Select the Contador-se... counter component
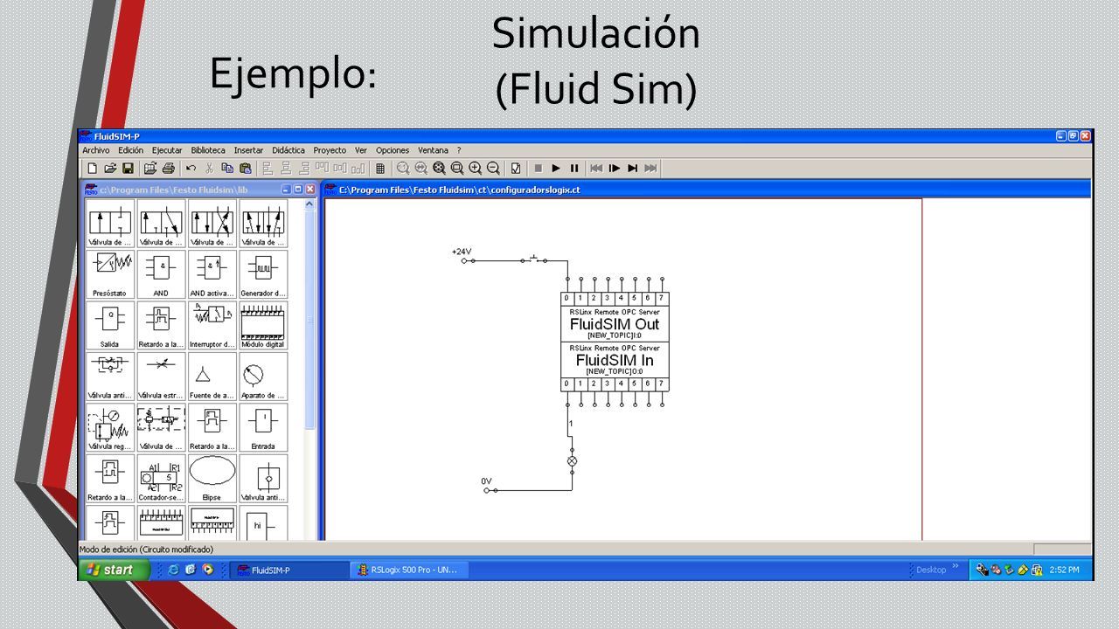Image resolution: width=1119 pixels, height=629 pixels. click(x=161, y=478)
